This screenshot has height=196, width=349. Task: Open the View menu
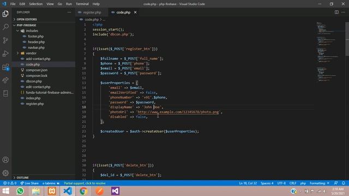[x=50, y=4]
